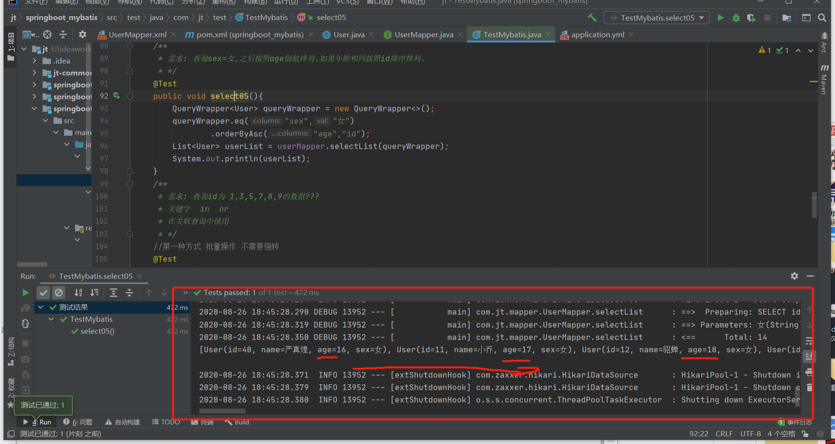Jump to next highlighted error arrow
This screenshot has height=444, width=835.
[x=811, y=50]
